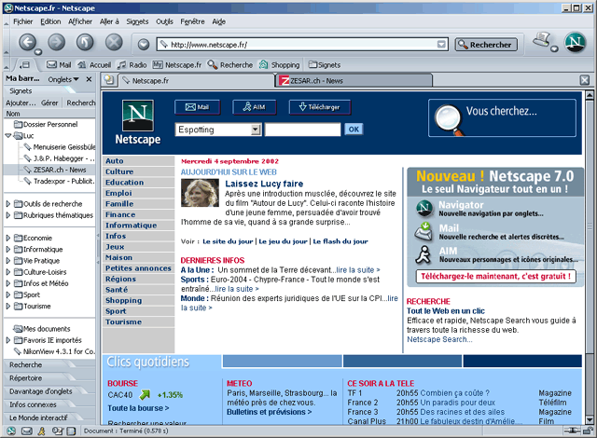
Task: Open the Espotting search engine dropdown
Action: tap(256, 130)
